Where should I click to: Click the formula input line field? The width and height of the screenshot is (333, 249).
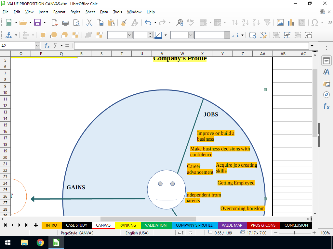(191, 46)
